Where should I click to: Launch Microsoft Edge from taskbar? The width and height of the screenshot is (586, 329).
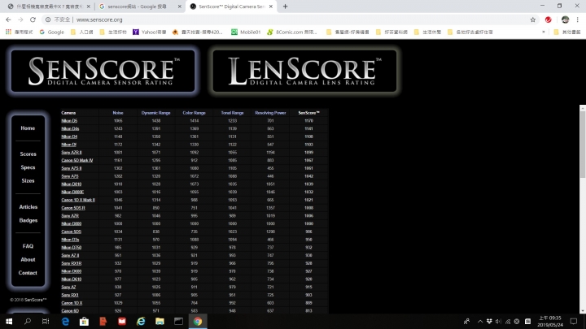tap(65, 321)
